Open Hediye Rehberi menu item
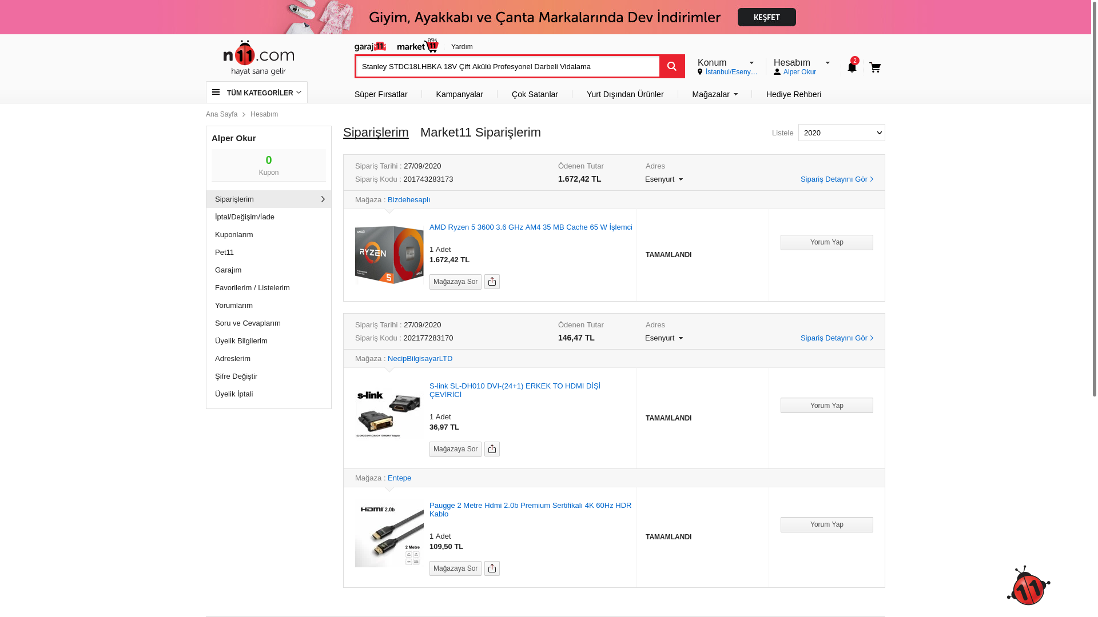Viewport: 1098px width, 617px height. click(x=794, y=94)
